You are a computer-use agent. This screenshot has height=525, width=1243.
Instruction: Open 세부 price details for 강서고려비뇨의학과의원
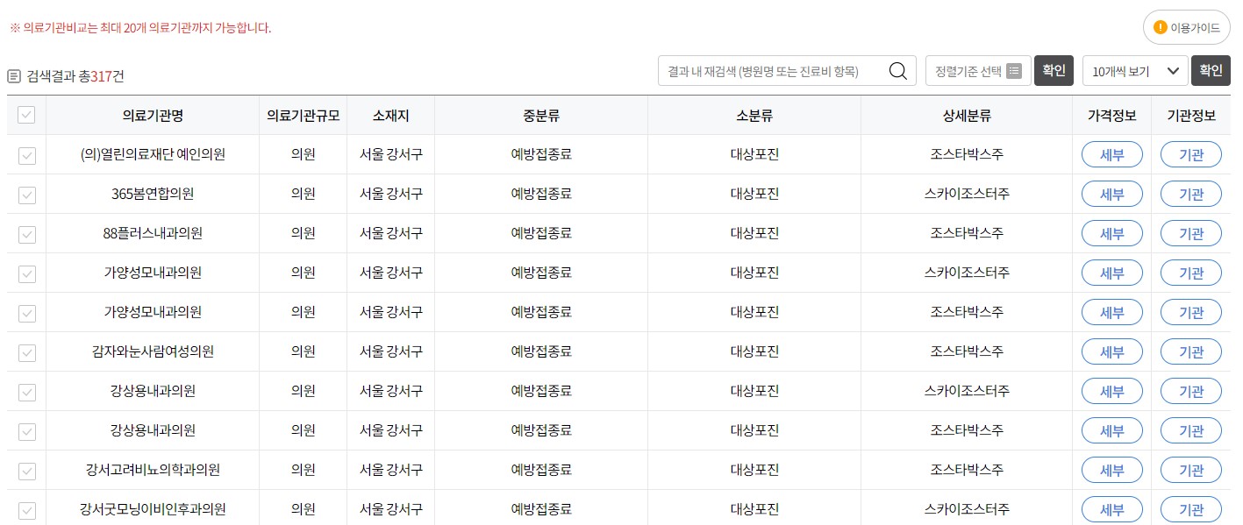(x=1111, y=471)
